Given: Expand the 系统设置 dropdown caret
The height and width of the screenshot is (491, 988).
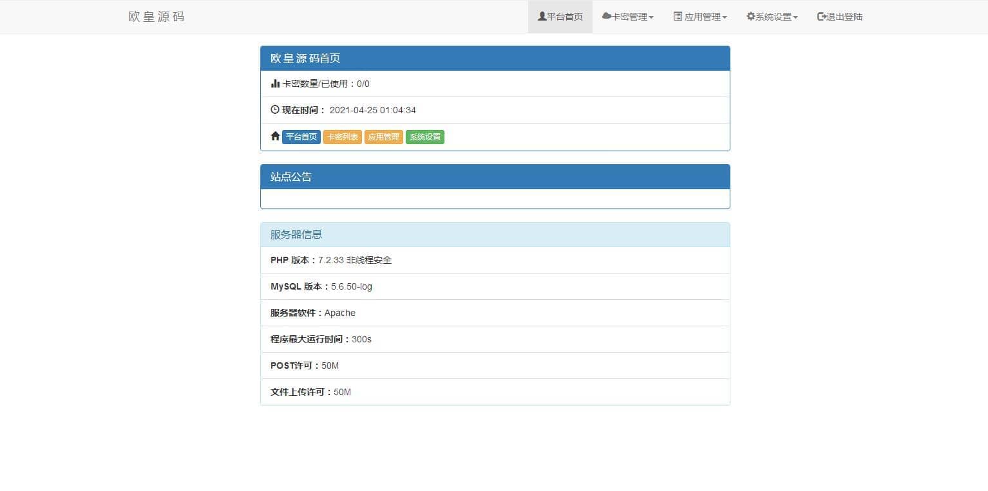Looking at the screenshot, I should pyautogui.click(x=795, y=17).
